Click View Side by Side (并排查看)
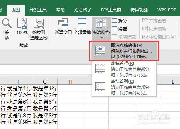This screenshot has height=129, width=180. tap(154, 21)
